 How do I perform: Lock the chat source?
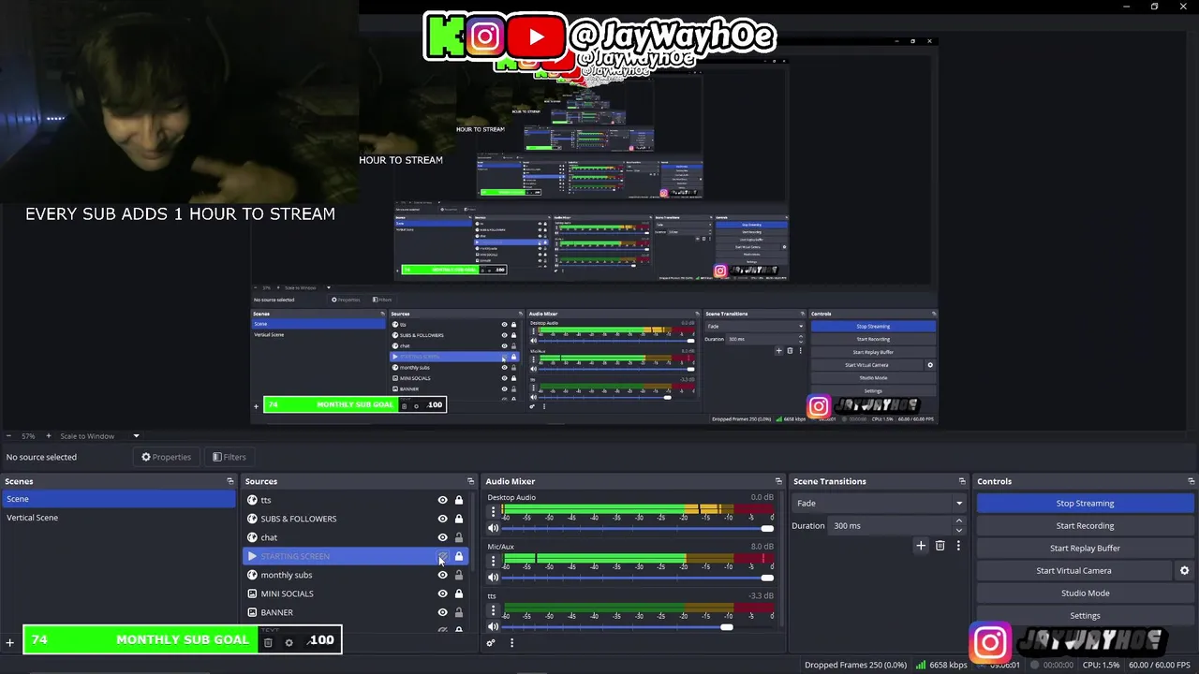pos(459,537)
